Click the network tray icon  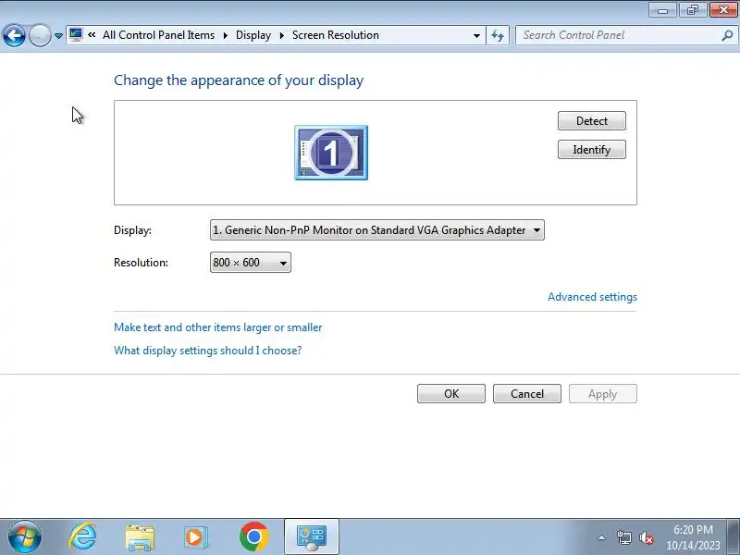[623, 537]
